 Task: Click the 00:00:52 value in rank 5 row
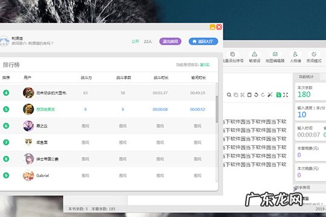197,110
